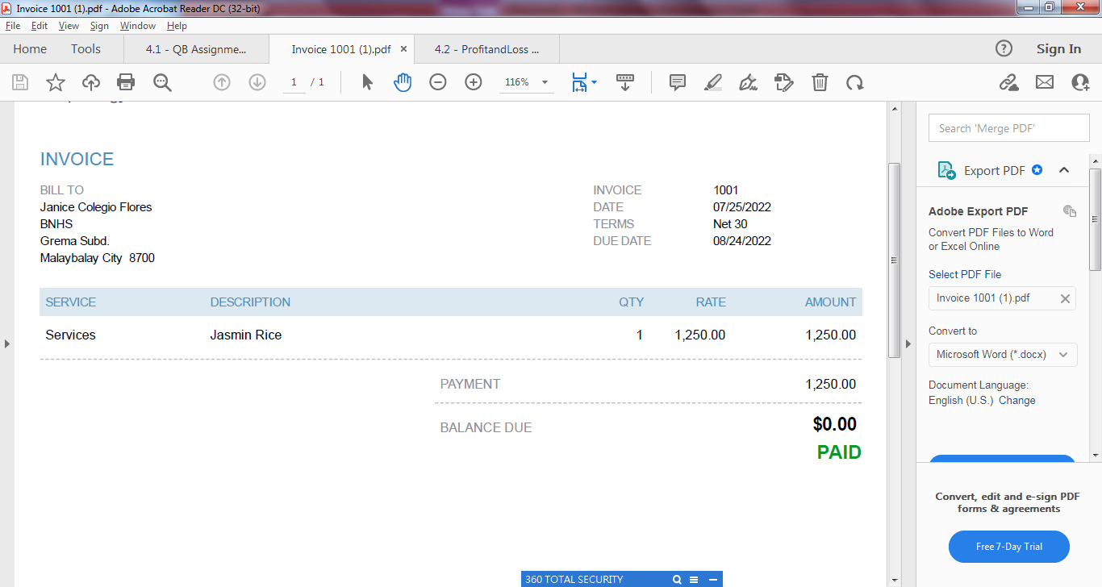Focus the Search 'Merge PDF' field
Screen dimensions: 1102x587
point(1009,128)
